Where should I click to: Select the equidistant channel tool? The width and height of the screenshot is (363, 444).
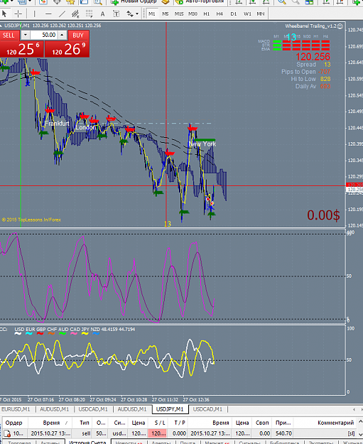(75, 13)
